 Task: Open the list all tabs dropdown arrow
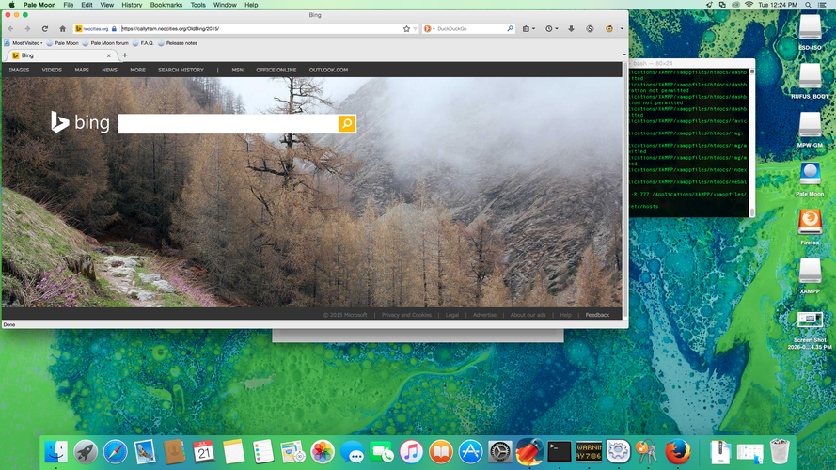point(624,55)
